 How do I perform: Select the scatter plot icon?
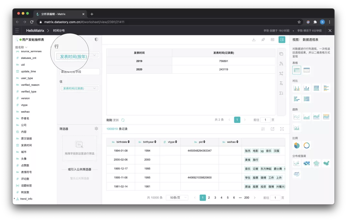point(297,163)
